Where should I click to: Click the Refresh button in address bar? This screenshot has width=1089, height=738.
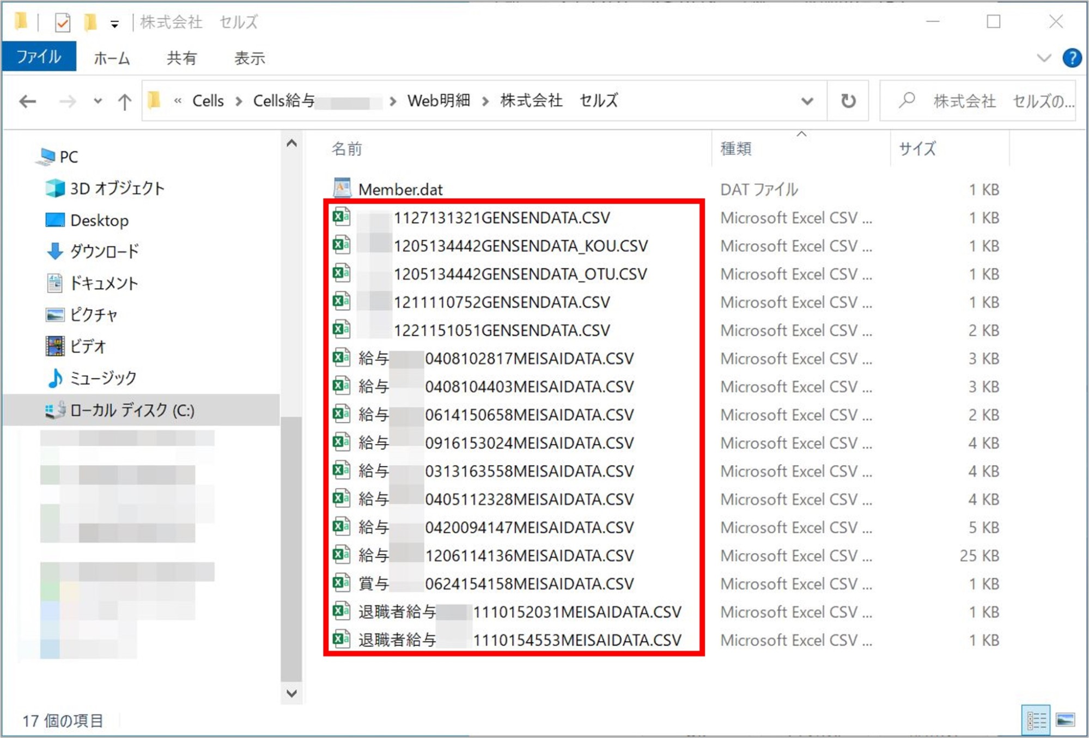click(848, 101)
